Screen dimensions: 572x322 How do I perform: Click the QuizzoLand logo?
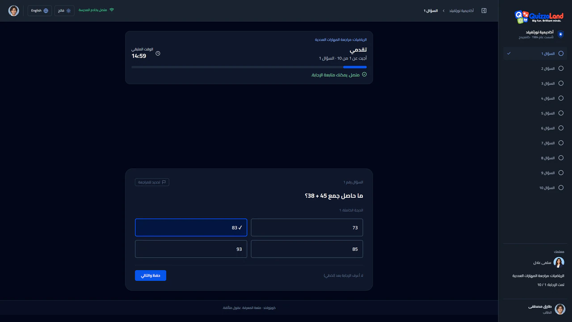pyautogui.click(x=538, y=17)
